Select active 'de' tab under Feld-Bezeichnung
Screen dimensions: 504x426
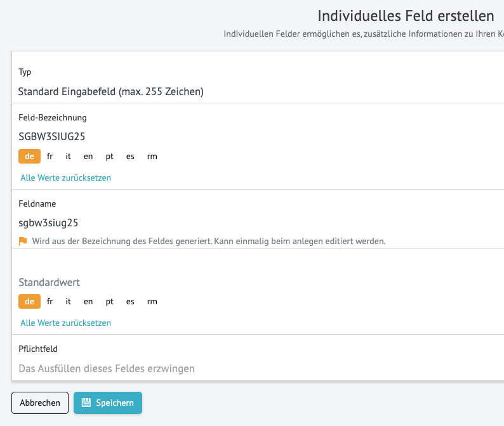29,157
